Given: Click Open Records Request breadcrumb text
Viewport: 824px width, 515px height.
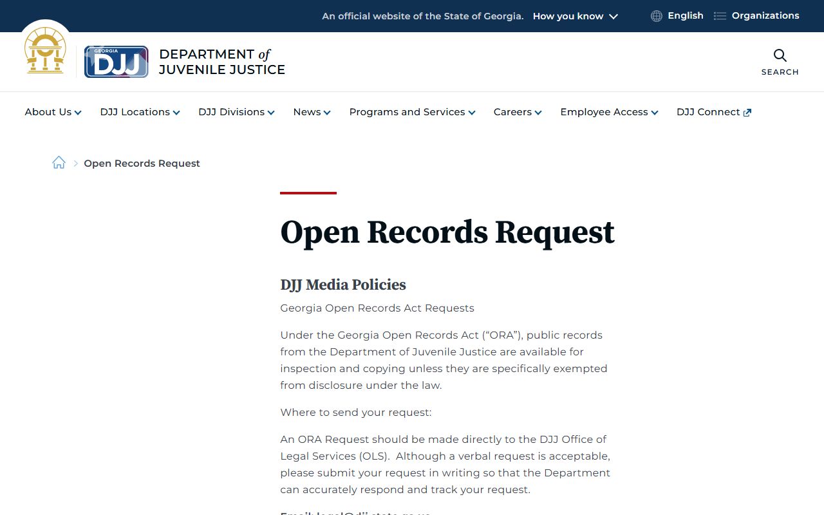Looking at the screenshot, I should coord(142,164).
